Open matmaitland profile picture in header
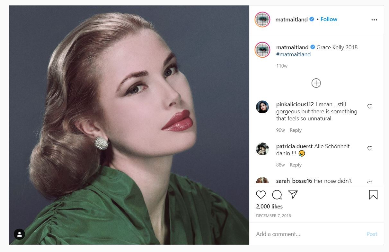389x252 pixels. tap(262, 20)
